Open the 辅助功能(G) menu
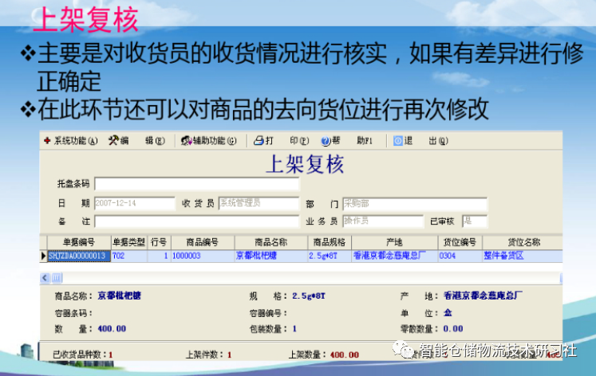 215,141
